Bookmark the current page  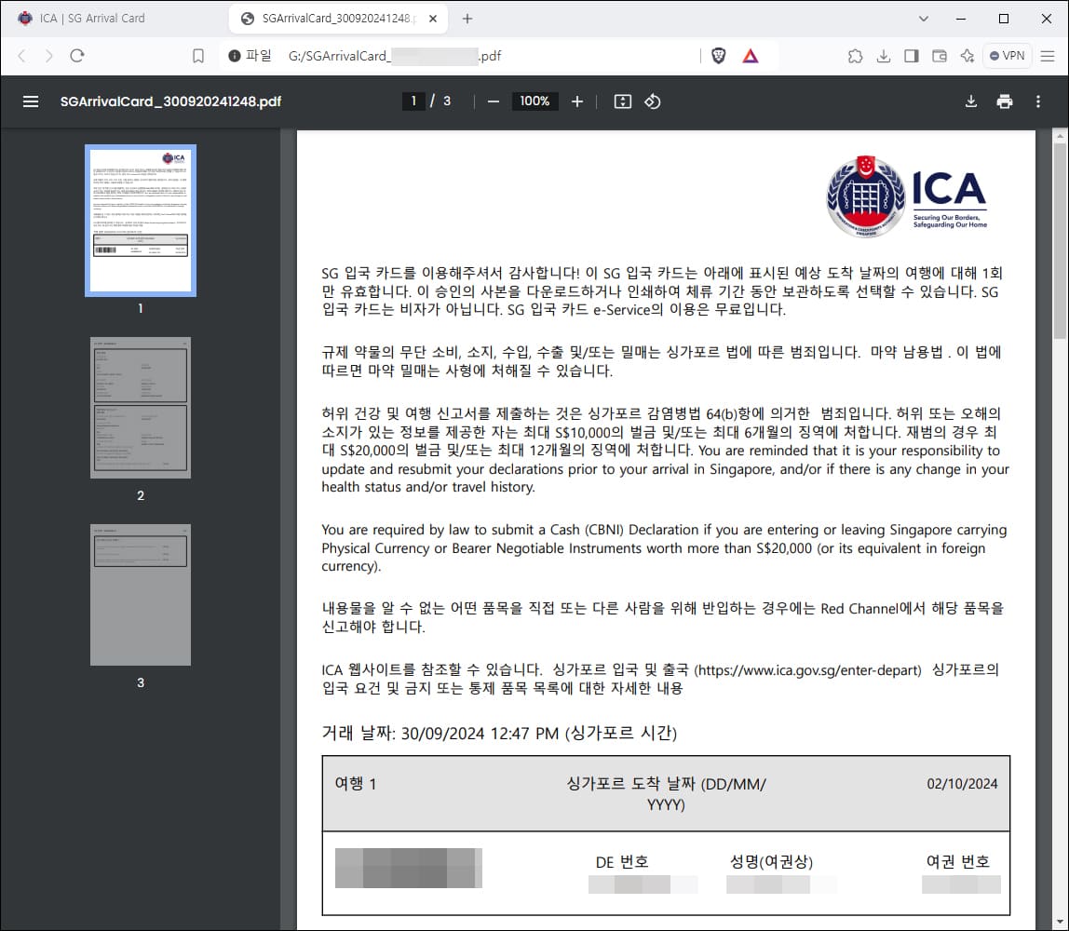(197, 55)
